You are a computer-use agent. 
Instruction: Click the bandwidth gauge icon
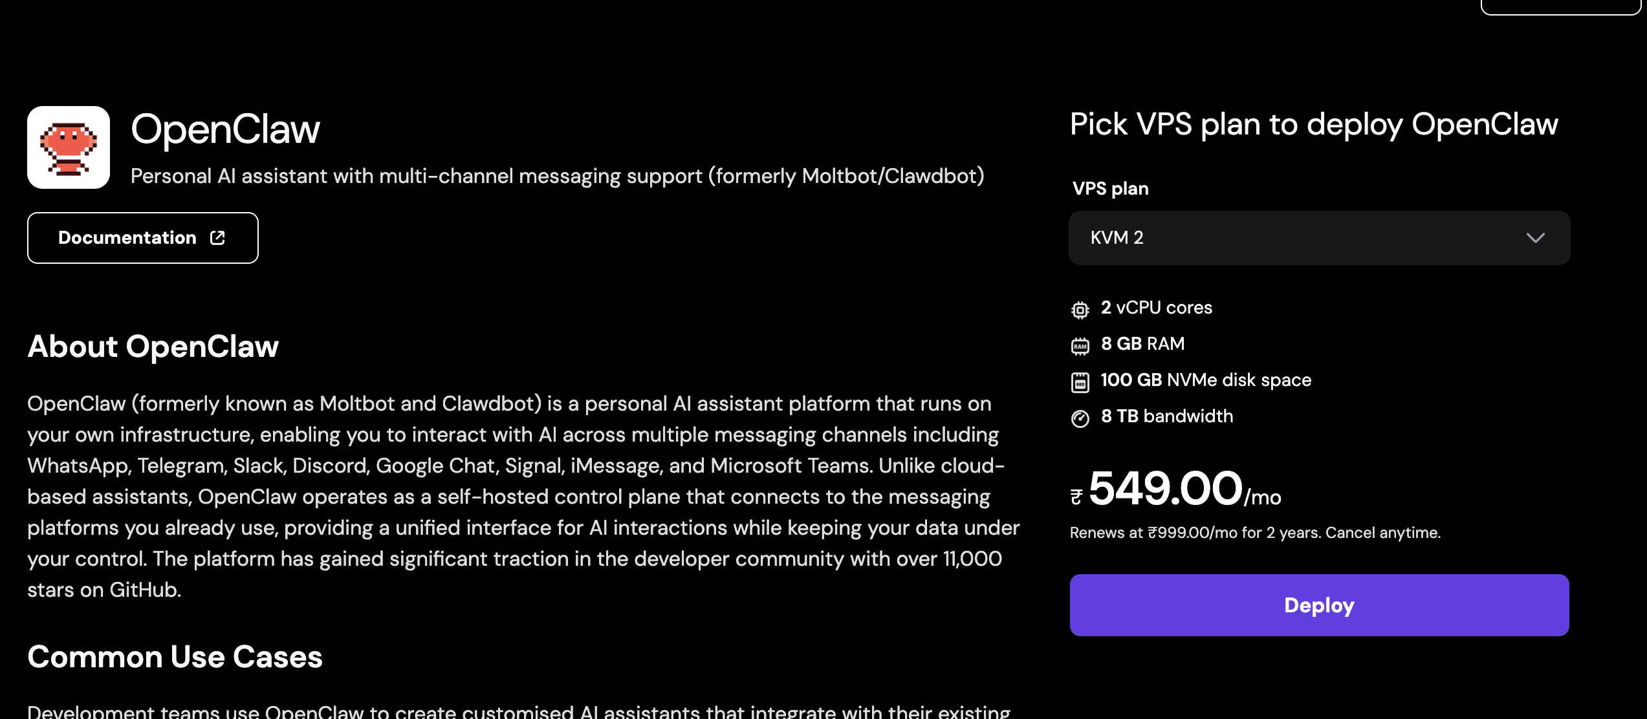(x=1080, y=418)
